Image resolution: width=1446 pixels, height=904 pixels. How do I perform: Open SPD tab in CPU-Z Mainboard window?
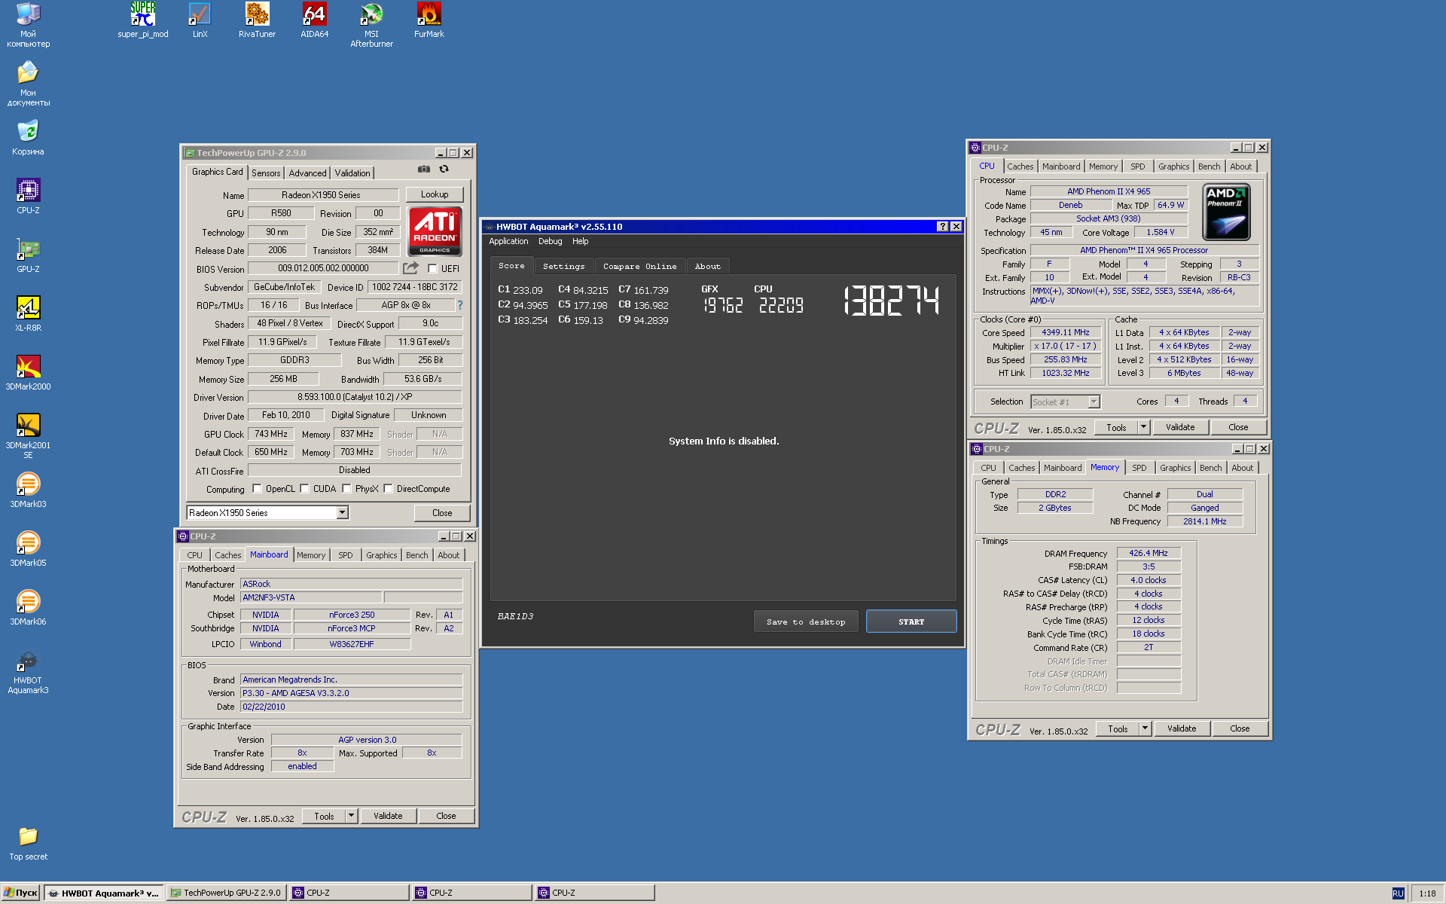tap(345, 555)
